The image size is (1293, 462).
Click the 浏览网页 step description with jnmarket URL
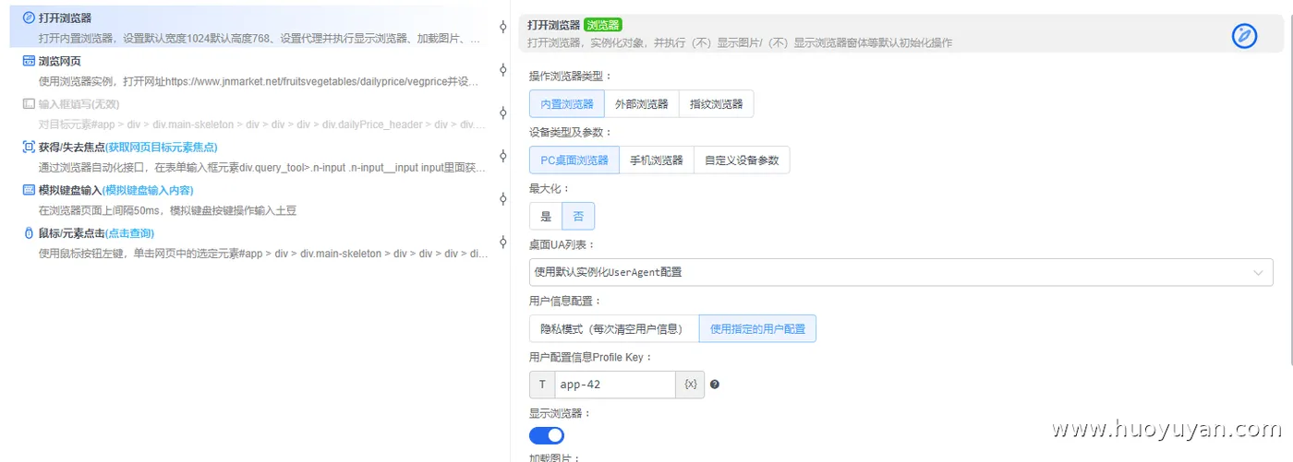pyautogui.click(x=259, y=82)
